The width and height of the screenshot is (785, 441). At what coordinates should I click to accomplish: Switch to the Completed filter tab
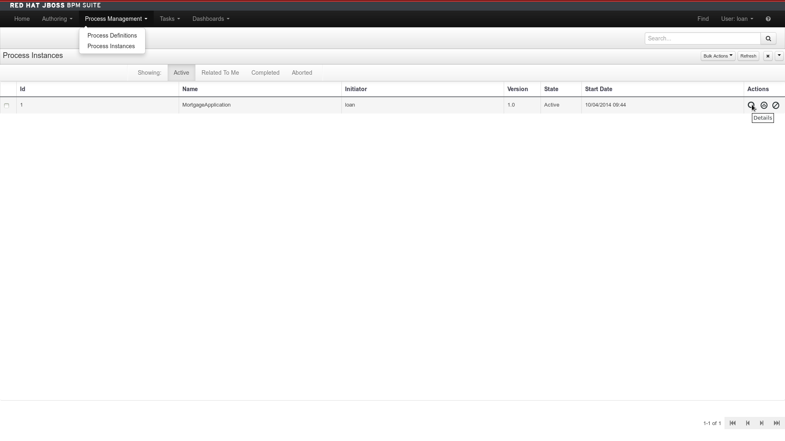pos(265,73)
